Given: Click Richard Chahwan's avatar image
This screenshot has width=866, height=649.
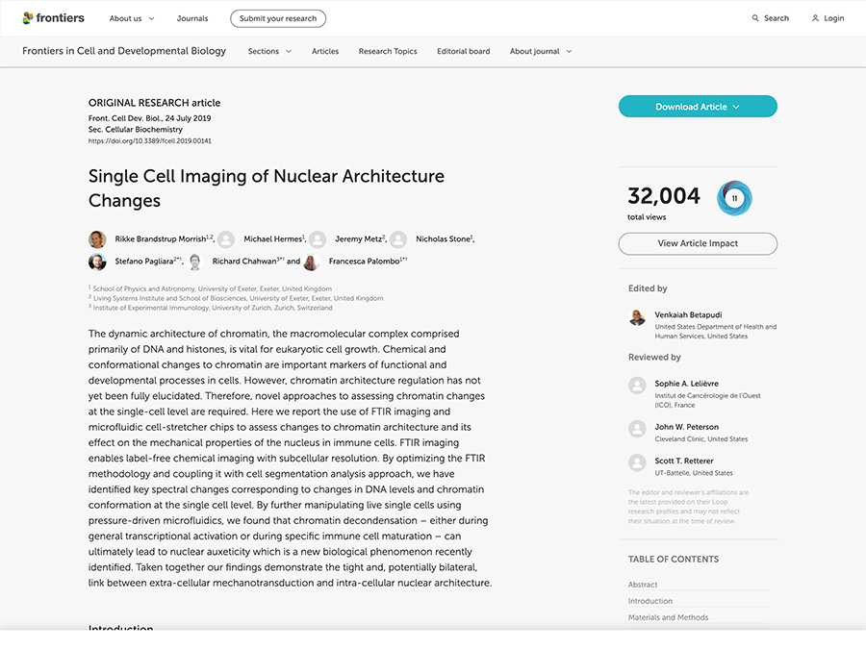Looking at the screenshot, I should coord(195,262).
